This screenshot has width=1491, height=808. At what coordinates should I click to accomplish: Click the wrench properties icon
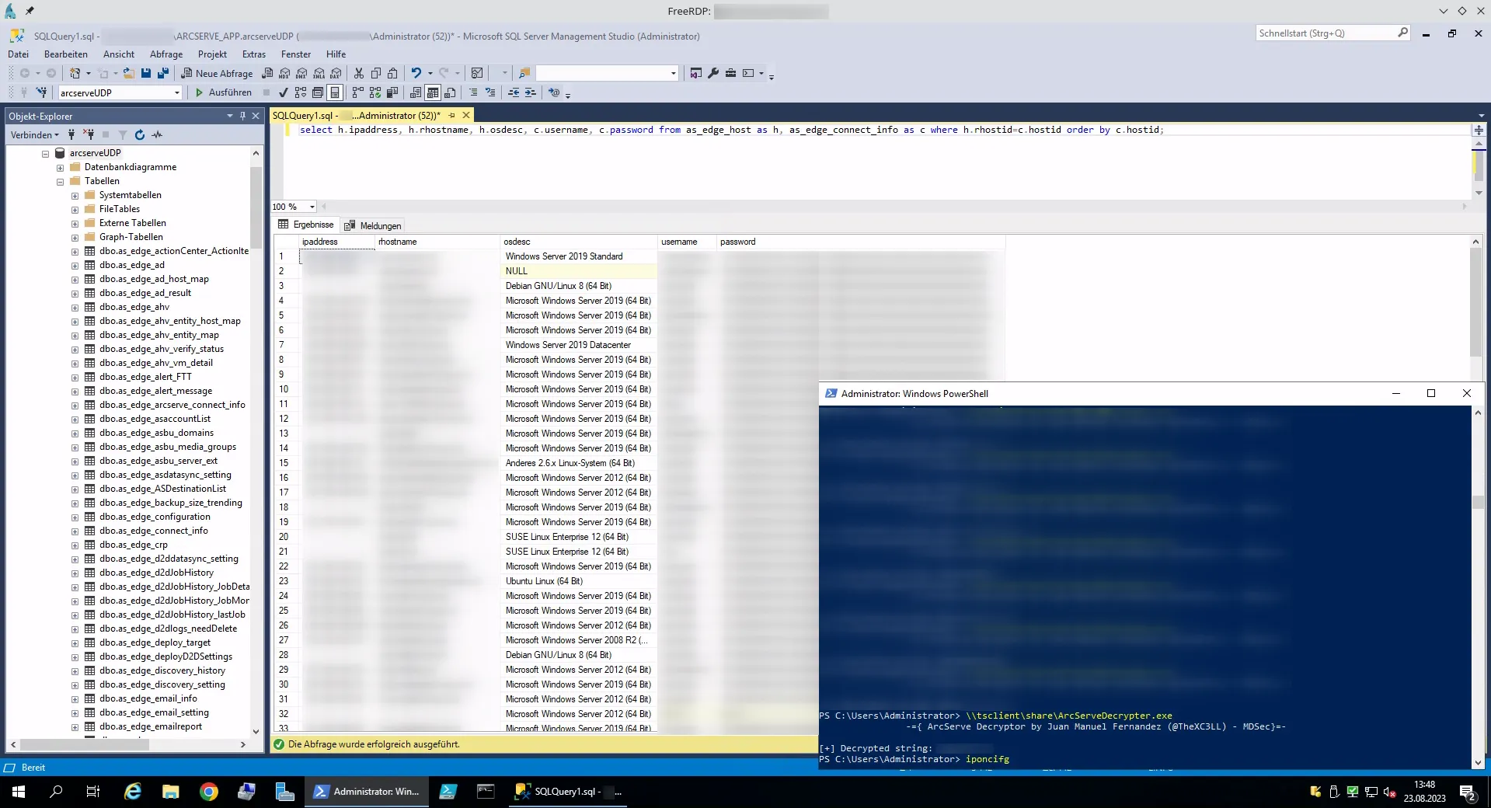(x=713, y=73)
